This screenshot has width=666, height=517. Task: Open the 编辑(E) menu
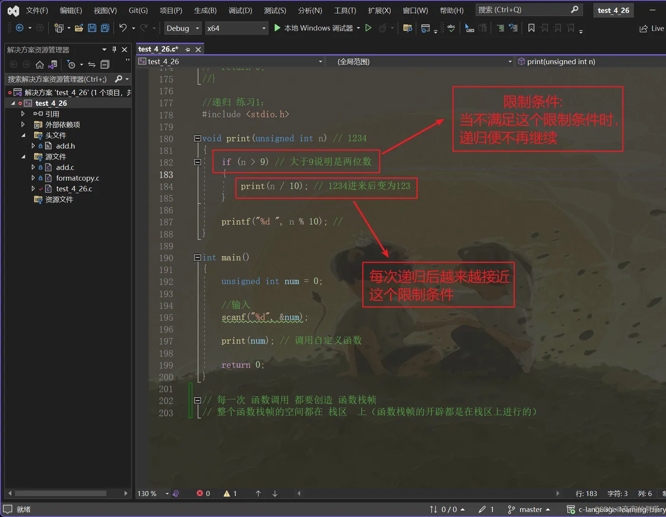click(x=71, y=10)
